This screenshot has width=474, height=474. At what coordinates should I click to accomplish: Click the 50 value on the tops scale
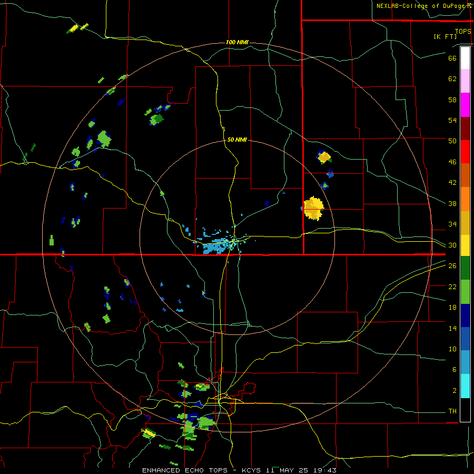[x=452, y=141]
